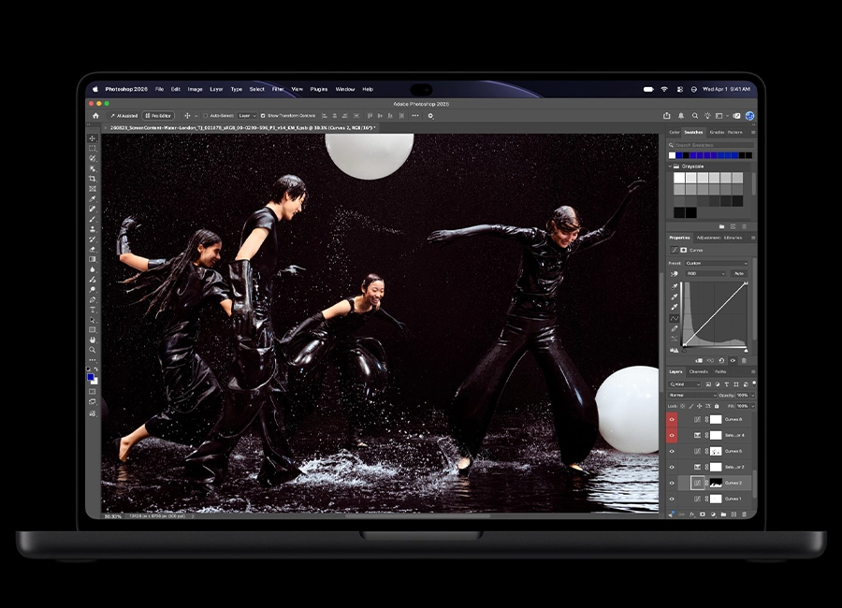The height and width of the screenshot is (608, 842).
Task: Hide the Curves 2 layer
Action: (672, 483)
